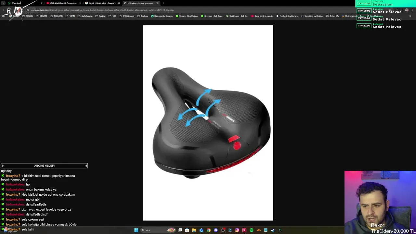Open a new browser tab
Viewport: 416px width, 234px height.
163,3
